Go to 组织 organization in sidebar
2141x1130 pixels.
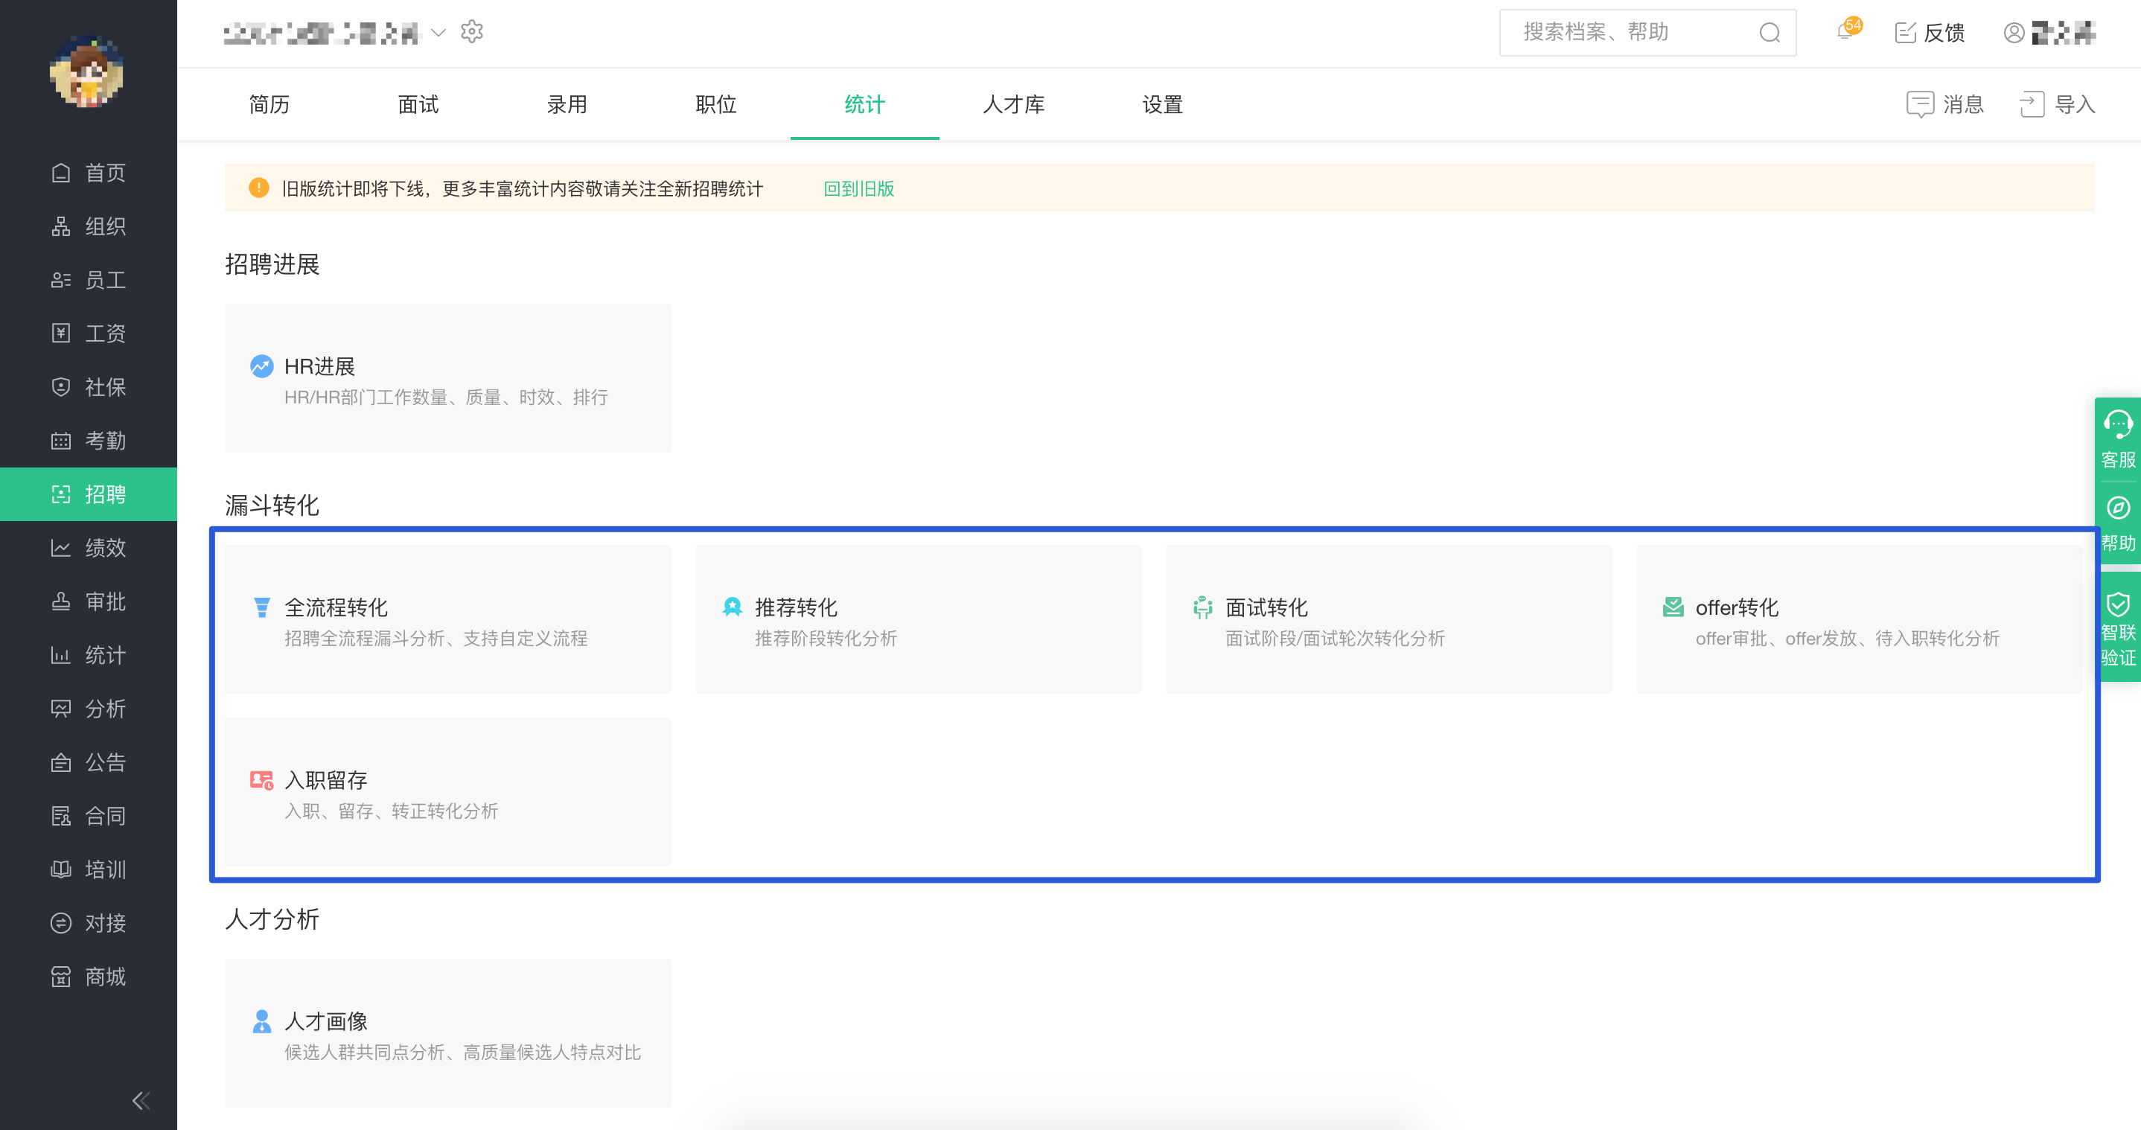[88, 226]
